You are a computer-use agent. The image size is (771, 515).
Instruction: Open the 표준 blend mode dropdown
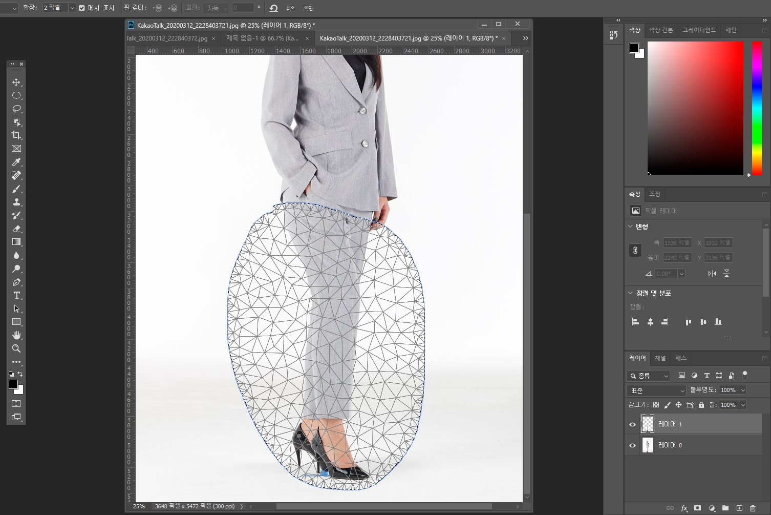coord(656,390)
